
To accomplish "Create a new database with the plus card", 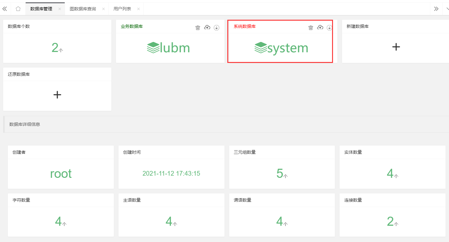I will [396, 47].
